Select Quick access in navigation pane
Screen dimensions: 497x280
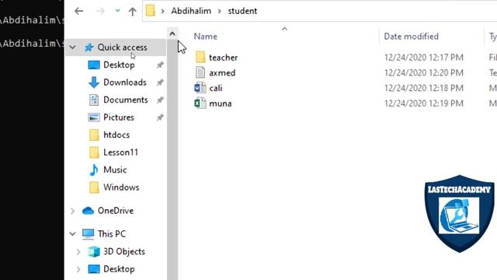click(x=122, y=47)
